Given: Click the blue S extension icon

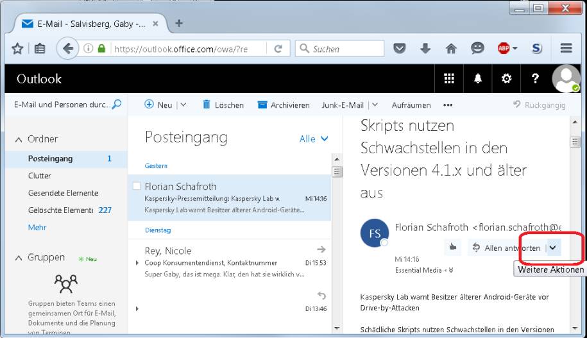Looking at the screenshot, I should pyautogui.click(x=537, y=48).
